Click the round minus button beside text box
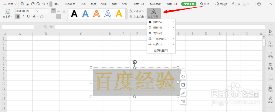Screen dimensions: 275x112 point(183,70)
